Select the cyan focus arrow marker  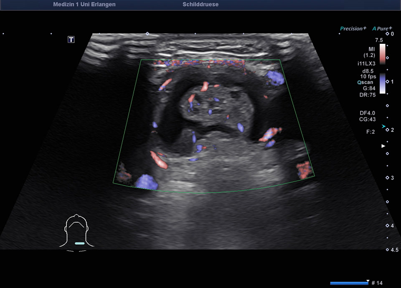[x=383, y=126]
